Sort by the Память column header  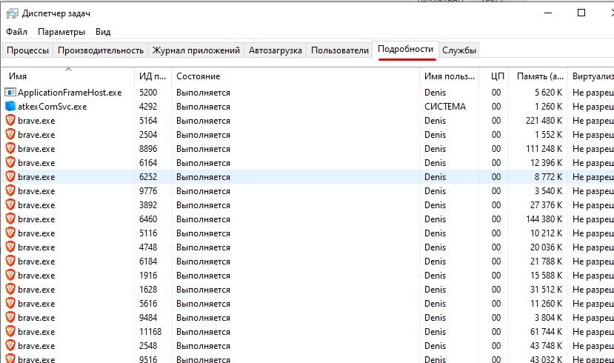(x=541, y=76)
